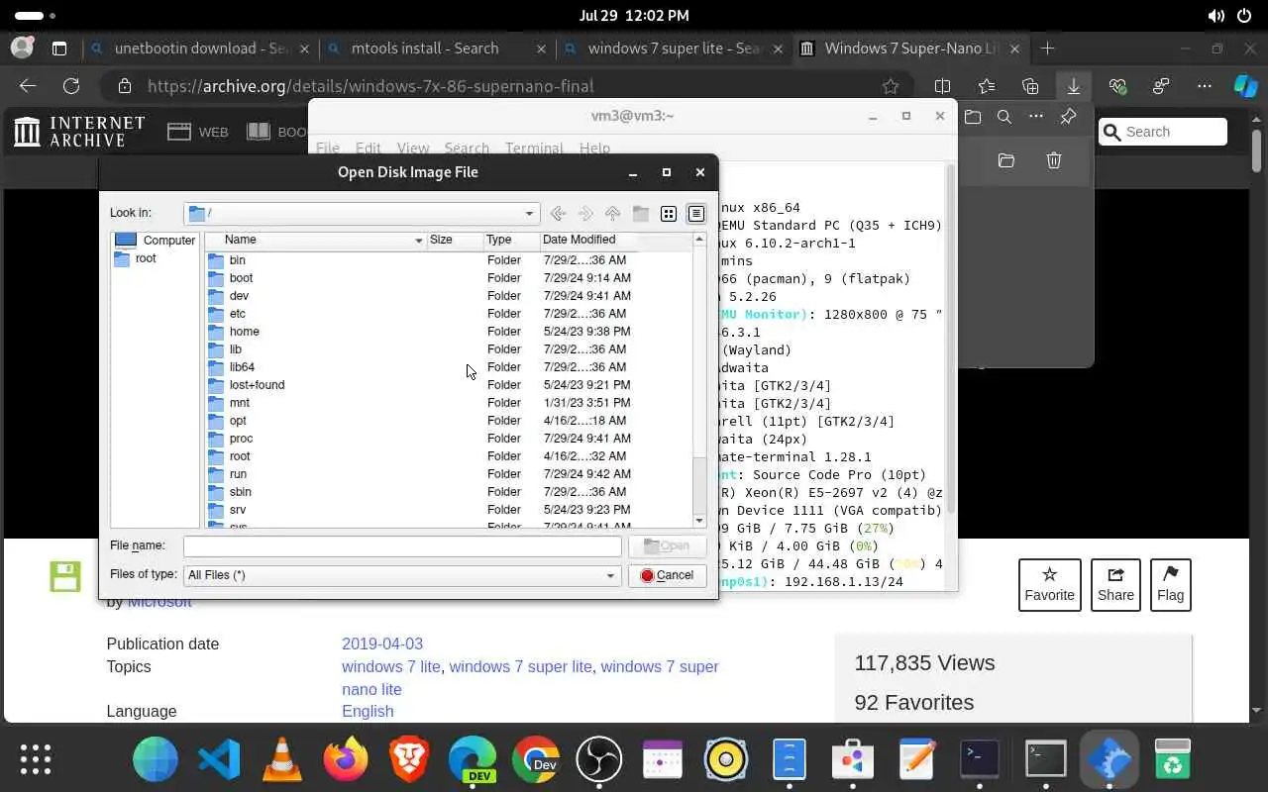Expand the Look in path dropdown

(529, 214)
